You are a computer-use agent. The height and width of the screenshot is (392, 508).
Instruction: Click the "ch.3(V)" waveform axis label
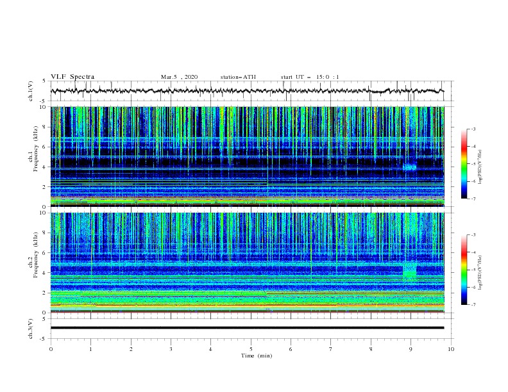(31, 329)
